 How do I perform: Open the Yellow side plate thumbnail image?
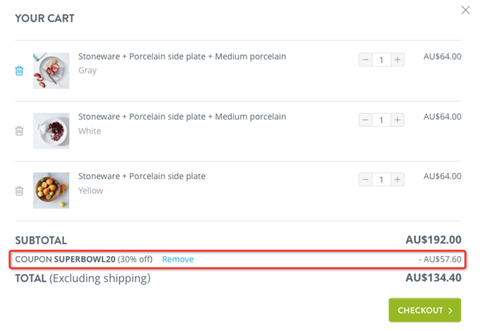click(51, 191)
